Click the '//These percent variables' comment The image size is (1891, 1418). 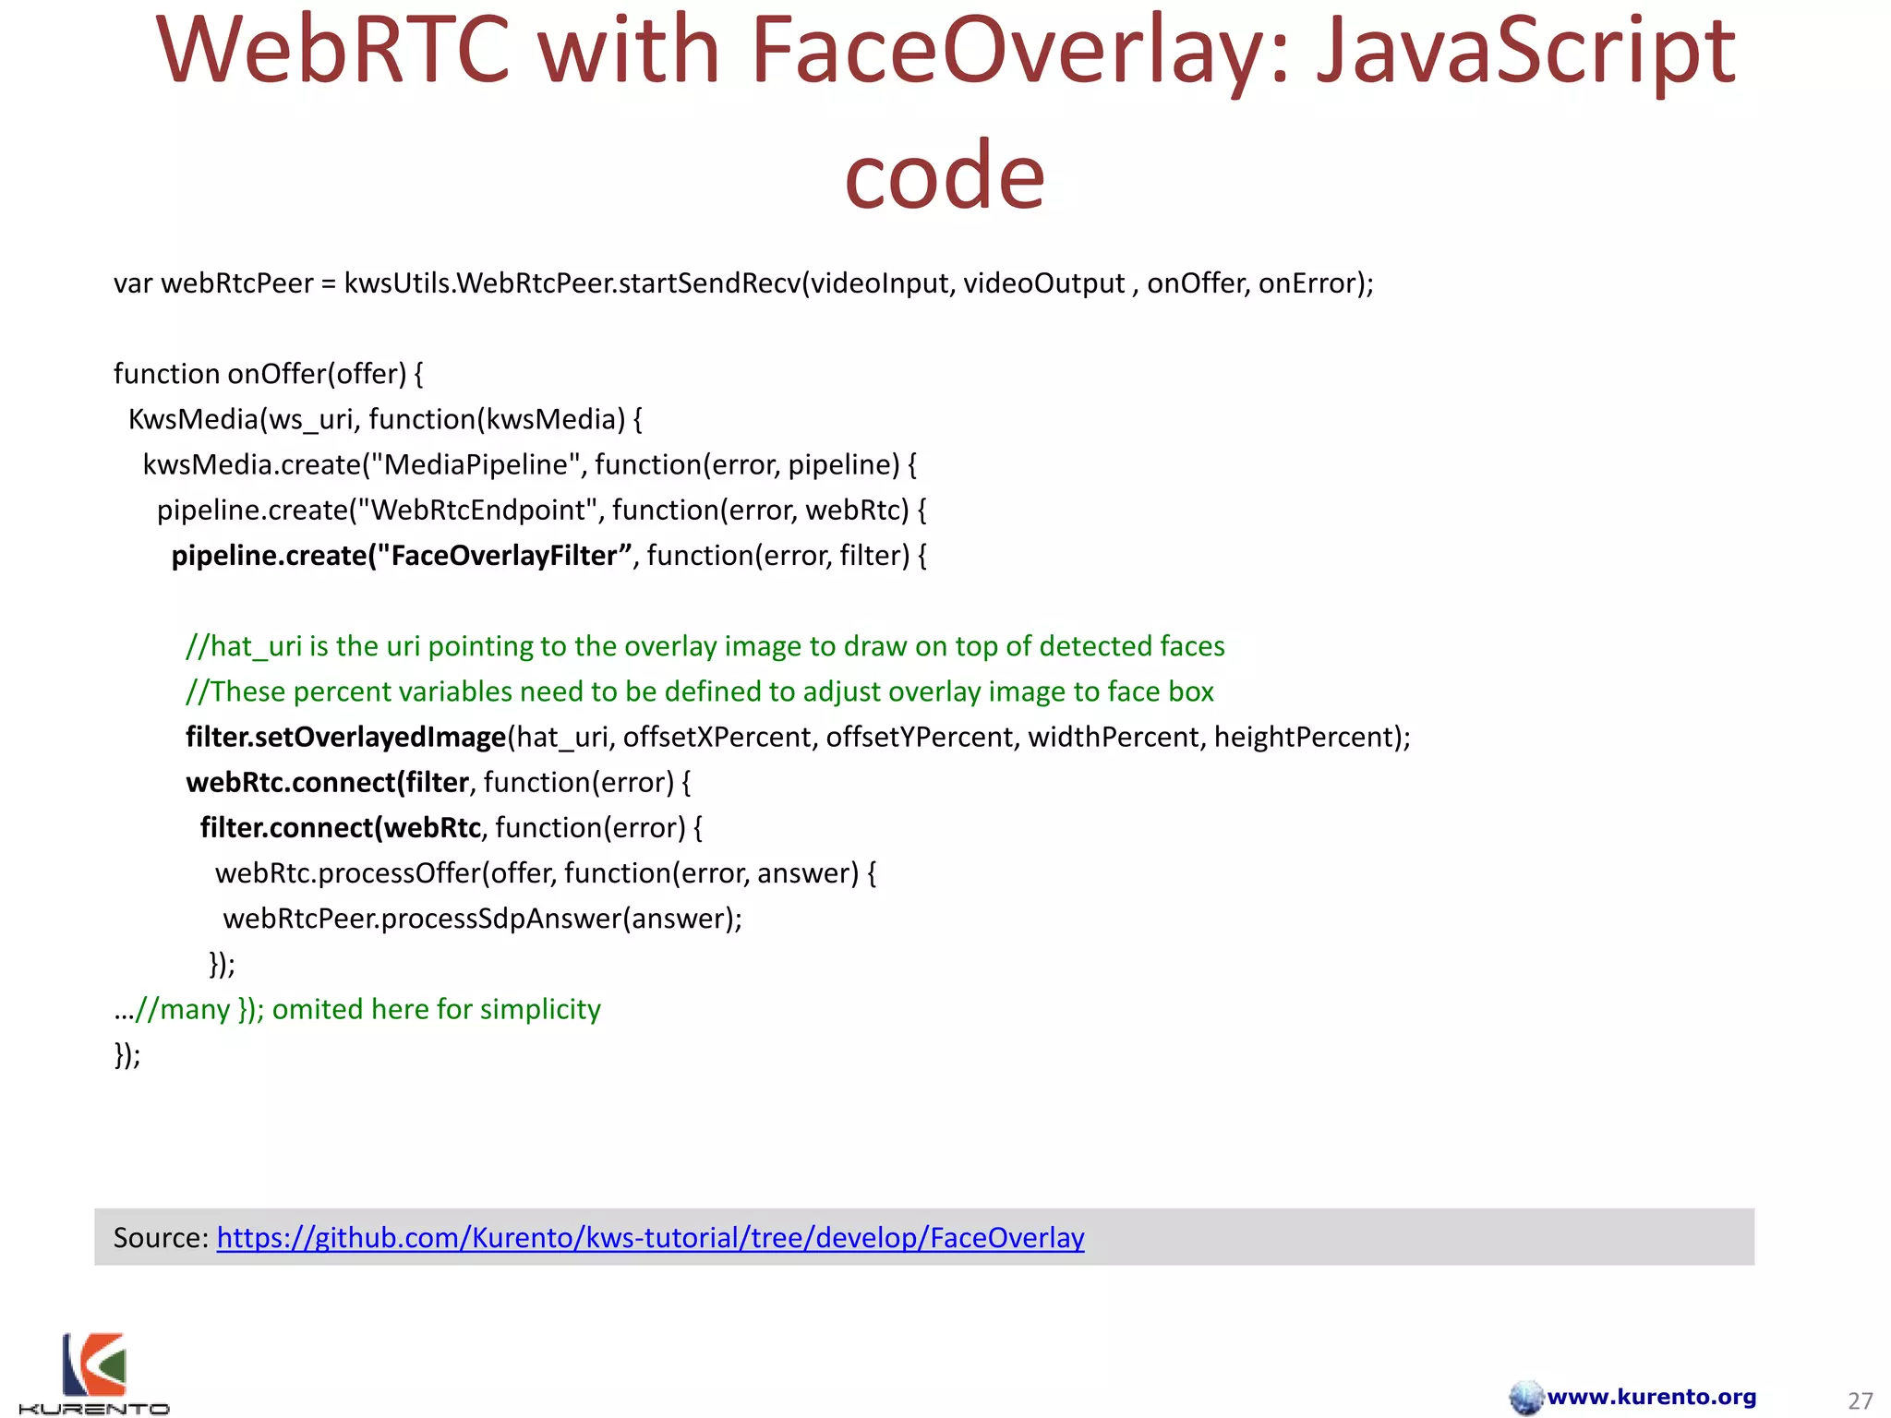[x=700, y=691]
